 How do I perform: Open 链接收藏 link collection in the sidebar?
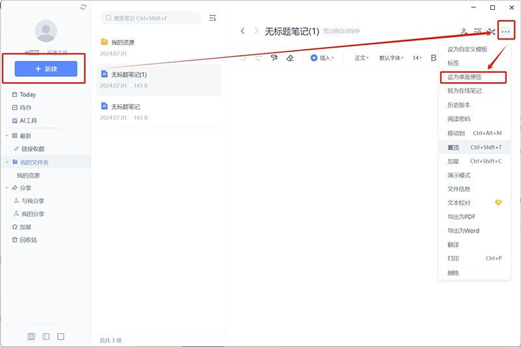click(x=29, y=149)
